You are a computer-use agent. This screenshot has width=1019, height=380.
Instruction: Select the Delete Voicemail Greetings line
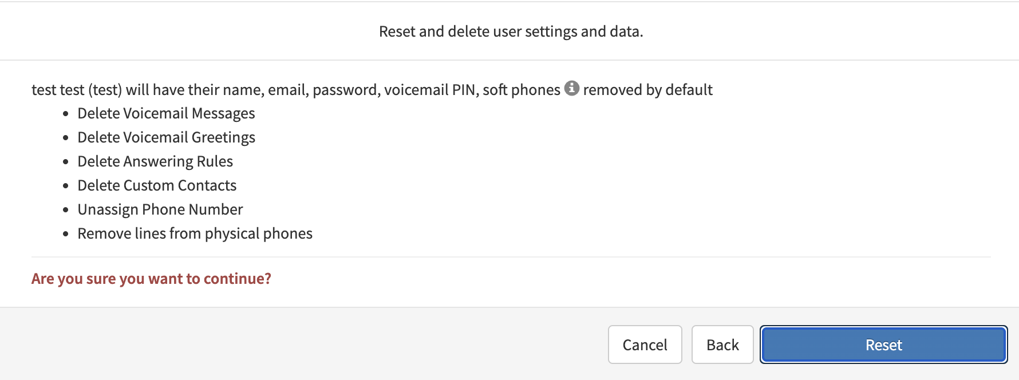(166, 137)
